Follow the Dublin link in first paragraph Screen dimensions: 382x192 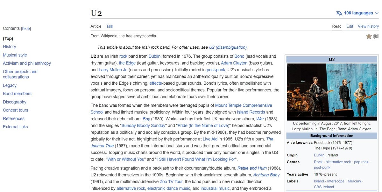tap(154, 56)
